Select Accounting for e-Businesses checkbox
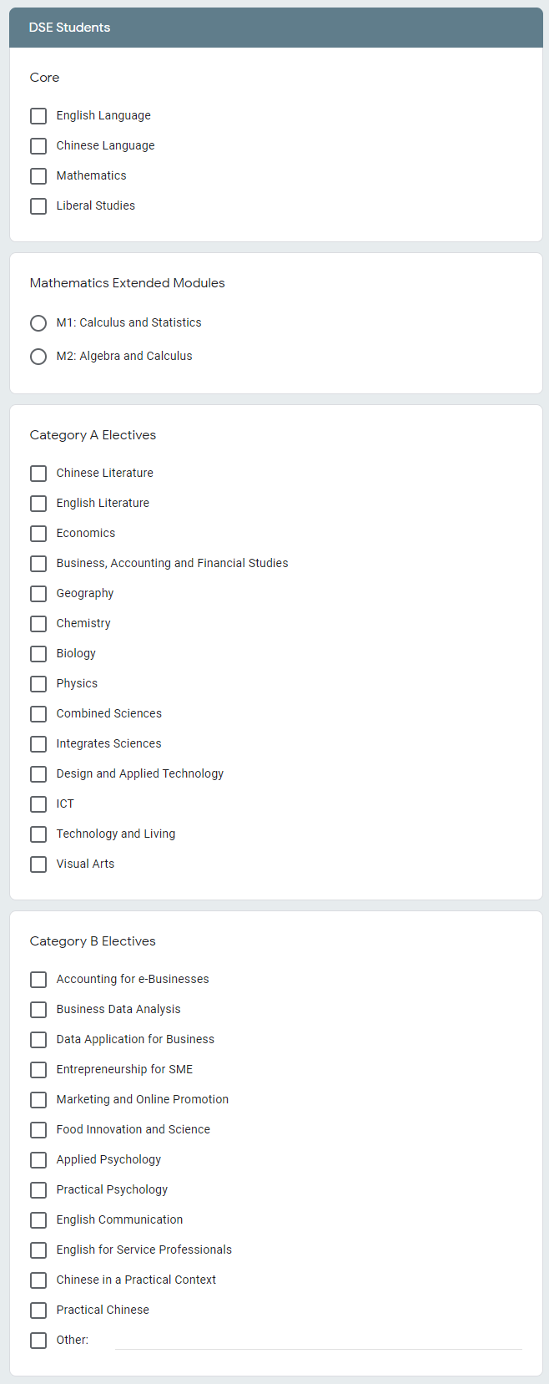This screenshot has width=549, height=1384. [38, 980]
